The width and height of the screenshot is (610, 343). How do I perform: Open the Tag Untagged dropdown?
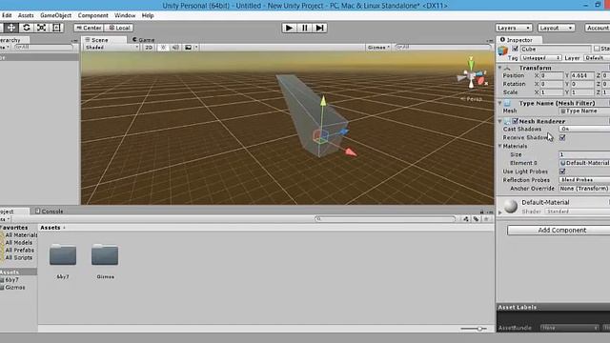(540, 58)
